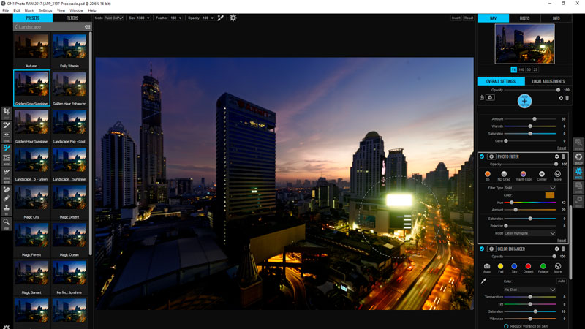The image size is (585, 329).
Task: Open the Mask menu
Action: coord(29,10)
